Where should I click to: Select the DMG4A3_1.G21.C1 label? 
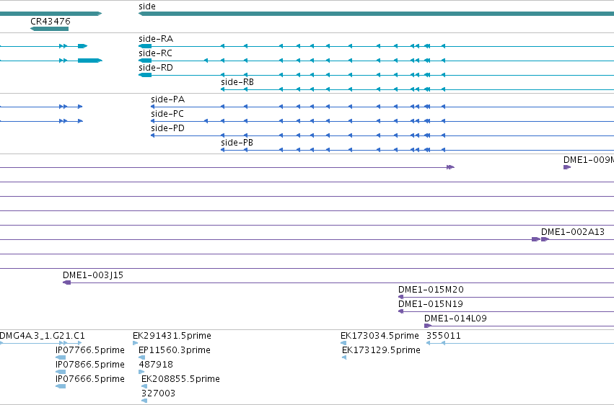click(42, 336)
